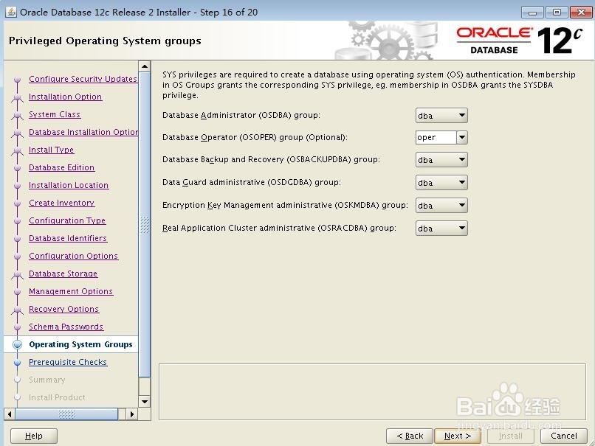Click the step panel scroll left arrow
The height and width of the screenshot is (446, 595).
(10, 414)
